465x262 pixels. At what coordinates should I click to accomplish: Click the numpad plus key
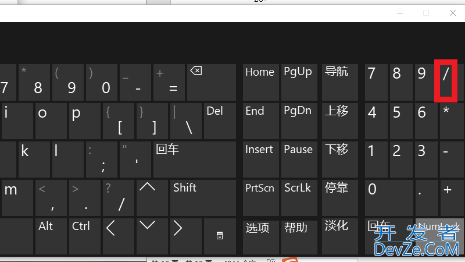[452, 197]
